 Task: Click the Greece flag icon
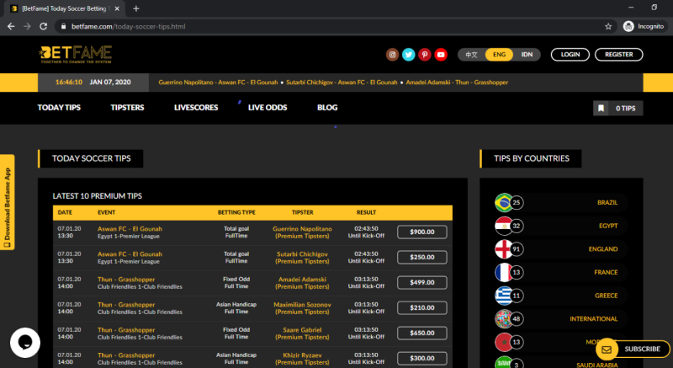[x=504, y=296]
